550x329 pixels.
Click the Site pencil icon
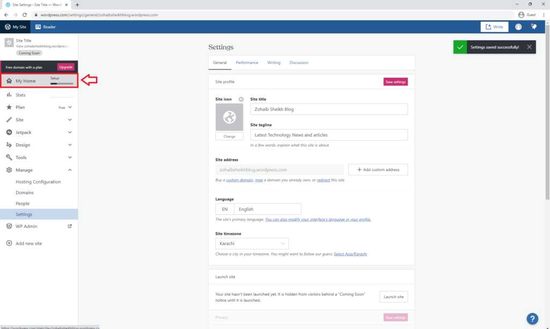9,119
